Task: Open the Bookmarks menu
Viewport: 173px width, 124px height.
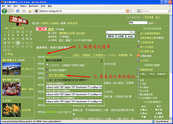Action: coord(34,6)
